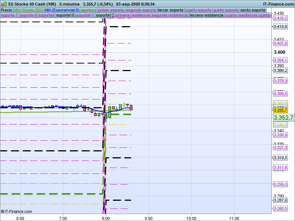Select the soporte11 label

pyautogui.click(x=85, y=15)
